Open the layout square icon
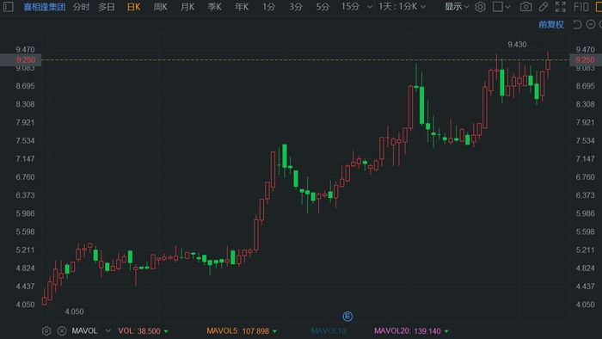Screen dimensions: 602x339 pos(498,7)
